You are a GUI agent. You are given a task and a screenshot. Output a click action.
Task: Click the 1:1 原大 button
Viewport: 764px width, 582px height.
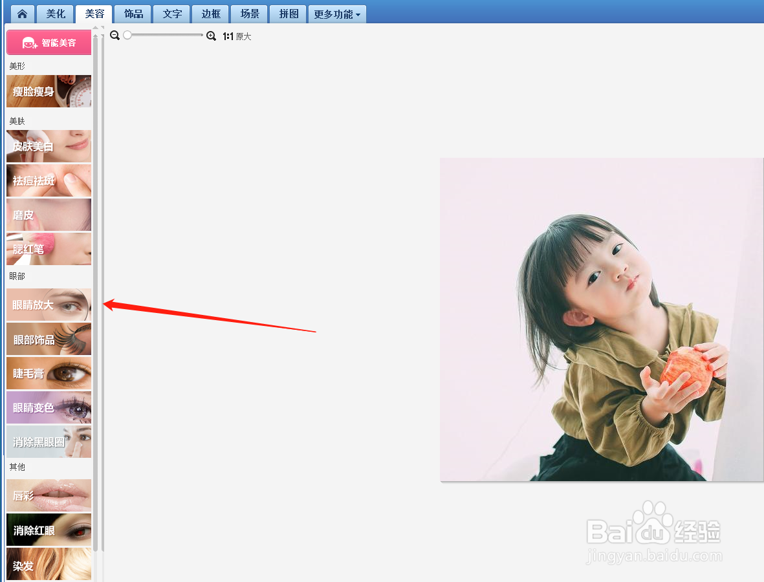237,36
